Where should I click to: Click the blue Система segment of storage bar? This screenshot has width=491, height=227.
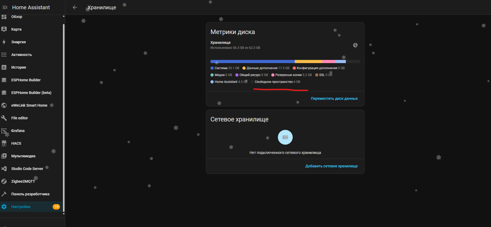[x=253, y=62]
